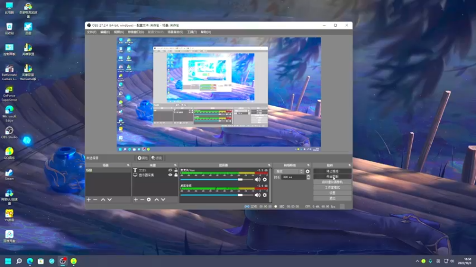
Task: Undock the Scenes panel via its header icon
Action: [x=128, y=166]
